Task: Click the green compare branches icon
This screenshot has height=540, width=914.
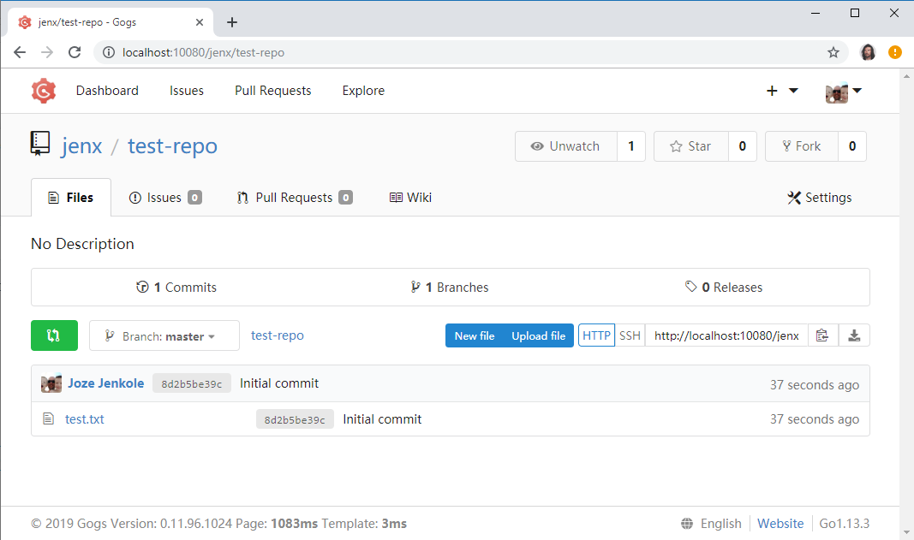Action: tap(54, 335)
